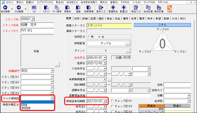The height and width of the screenshot is (113, 197).
Task: Switch to the NEO tab
Action: click(182, 19)
